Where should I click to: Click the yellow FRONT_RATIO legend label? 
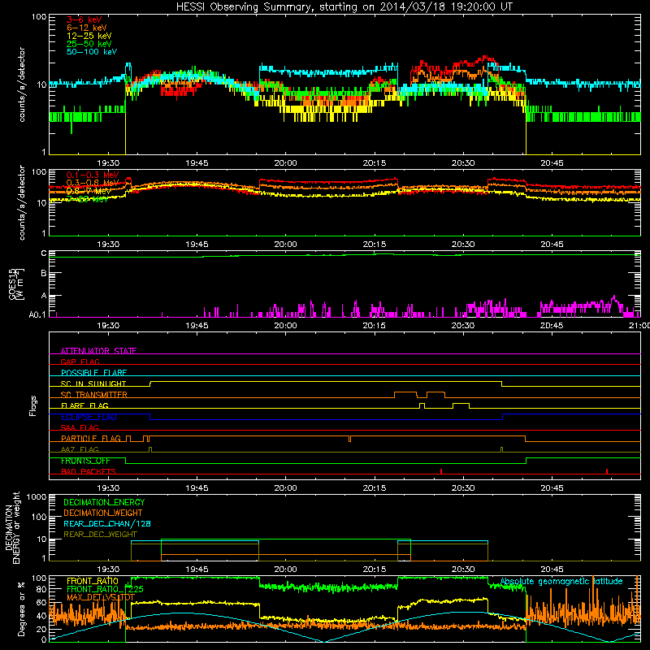93,581
